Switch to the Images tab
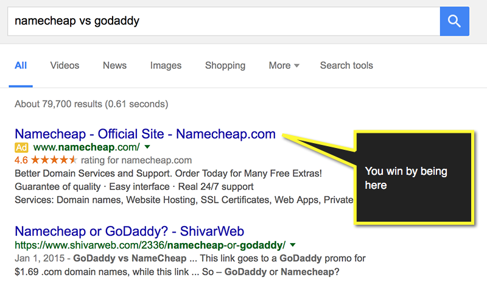487x296 pixels. (166, 66)
